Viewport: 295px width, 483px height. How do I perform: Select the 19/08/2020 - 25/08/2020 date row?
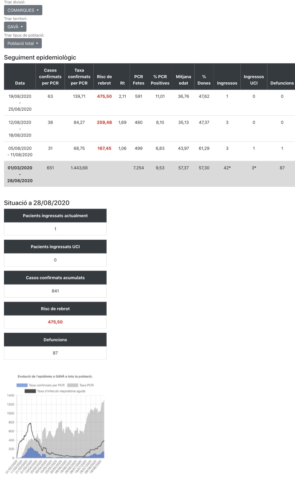tap(20, 103)
